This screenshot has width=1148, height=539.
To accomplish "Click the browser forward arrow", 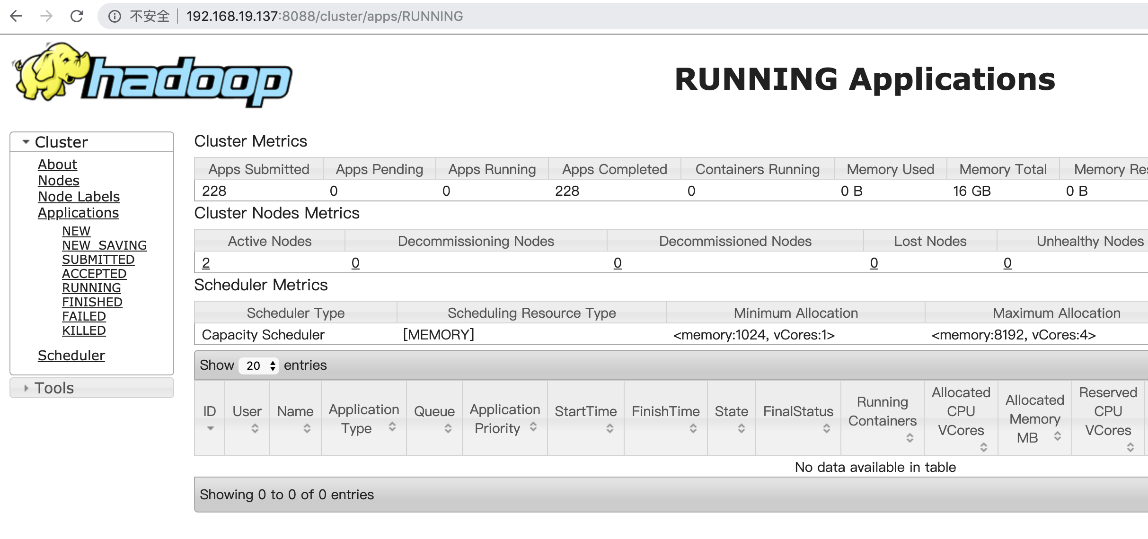I will coord(46,16).
